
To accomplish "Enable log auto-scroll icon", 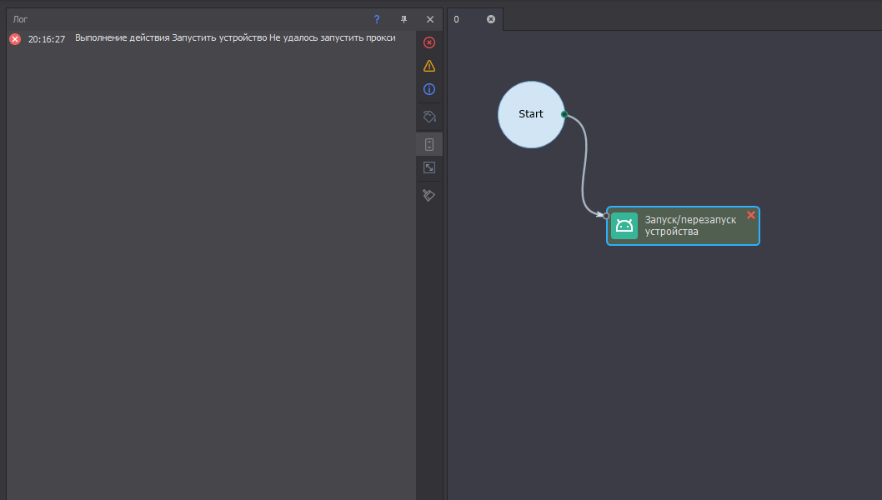I will [429, 144].
